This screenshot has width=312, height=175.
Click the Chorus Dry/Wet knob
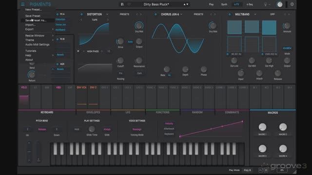(x=213, y=26)
